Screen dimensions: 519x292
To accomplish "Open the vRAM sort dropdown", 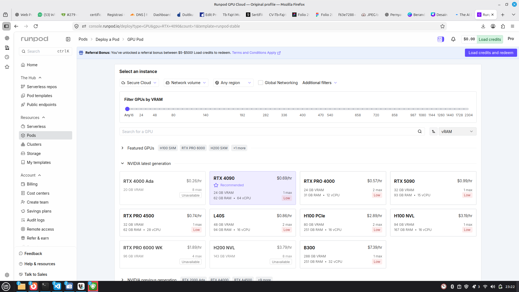I will [457, 132].
